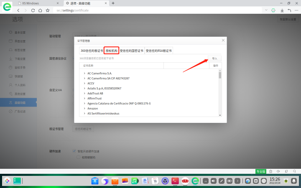Screen dimensions: 301x188
Task: Open 其他设置 in the sidebar
Action: point(18,94)
